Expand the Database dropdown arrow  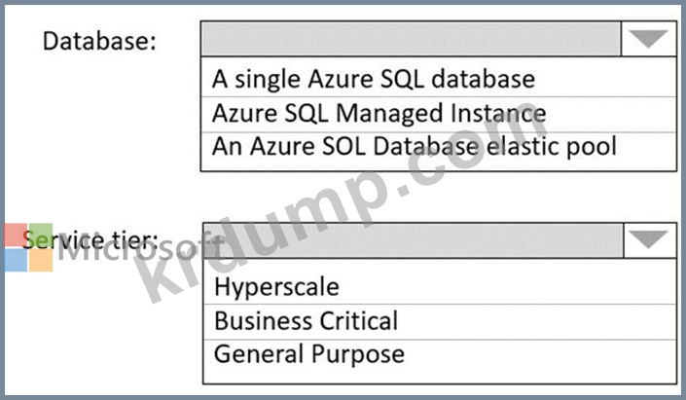coord(647,40)
